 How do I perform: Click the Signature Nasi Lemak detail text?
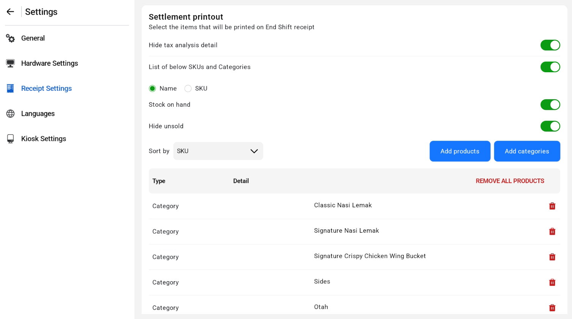pyautogui.click(x=346, y=230)
